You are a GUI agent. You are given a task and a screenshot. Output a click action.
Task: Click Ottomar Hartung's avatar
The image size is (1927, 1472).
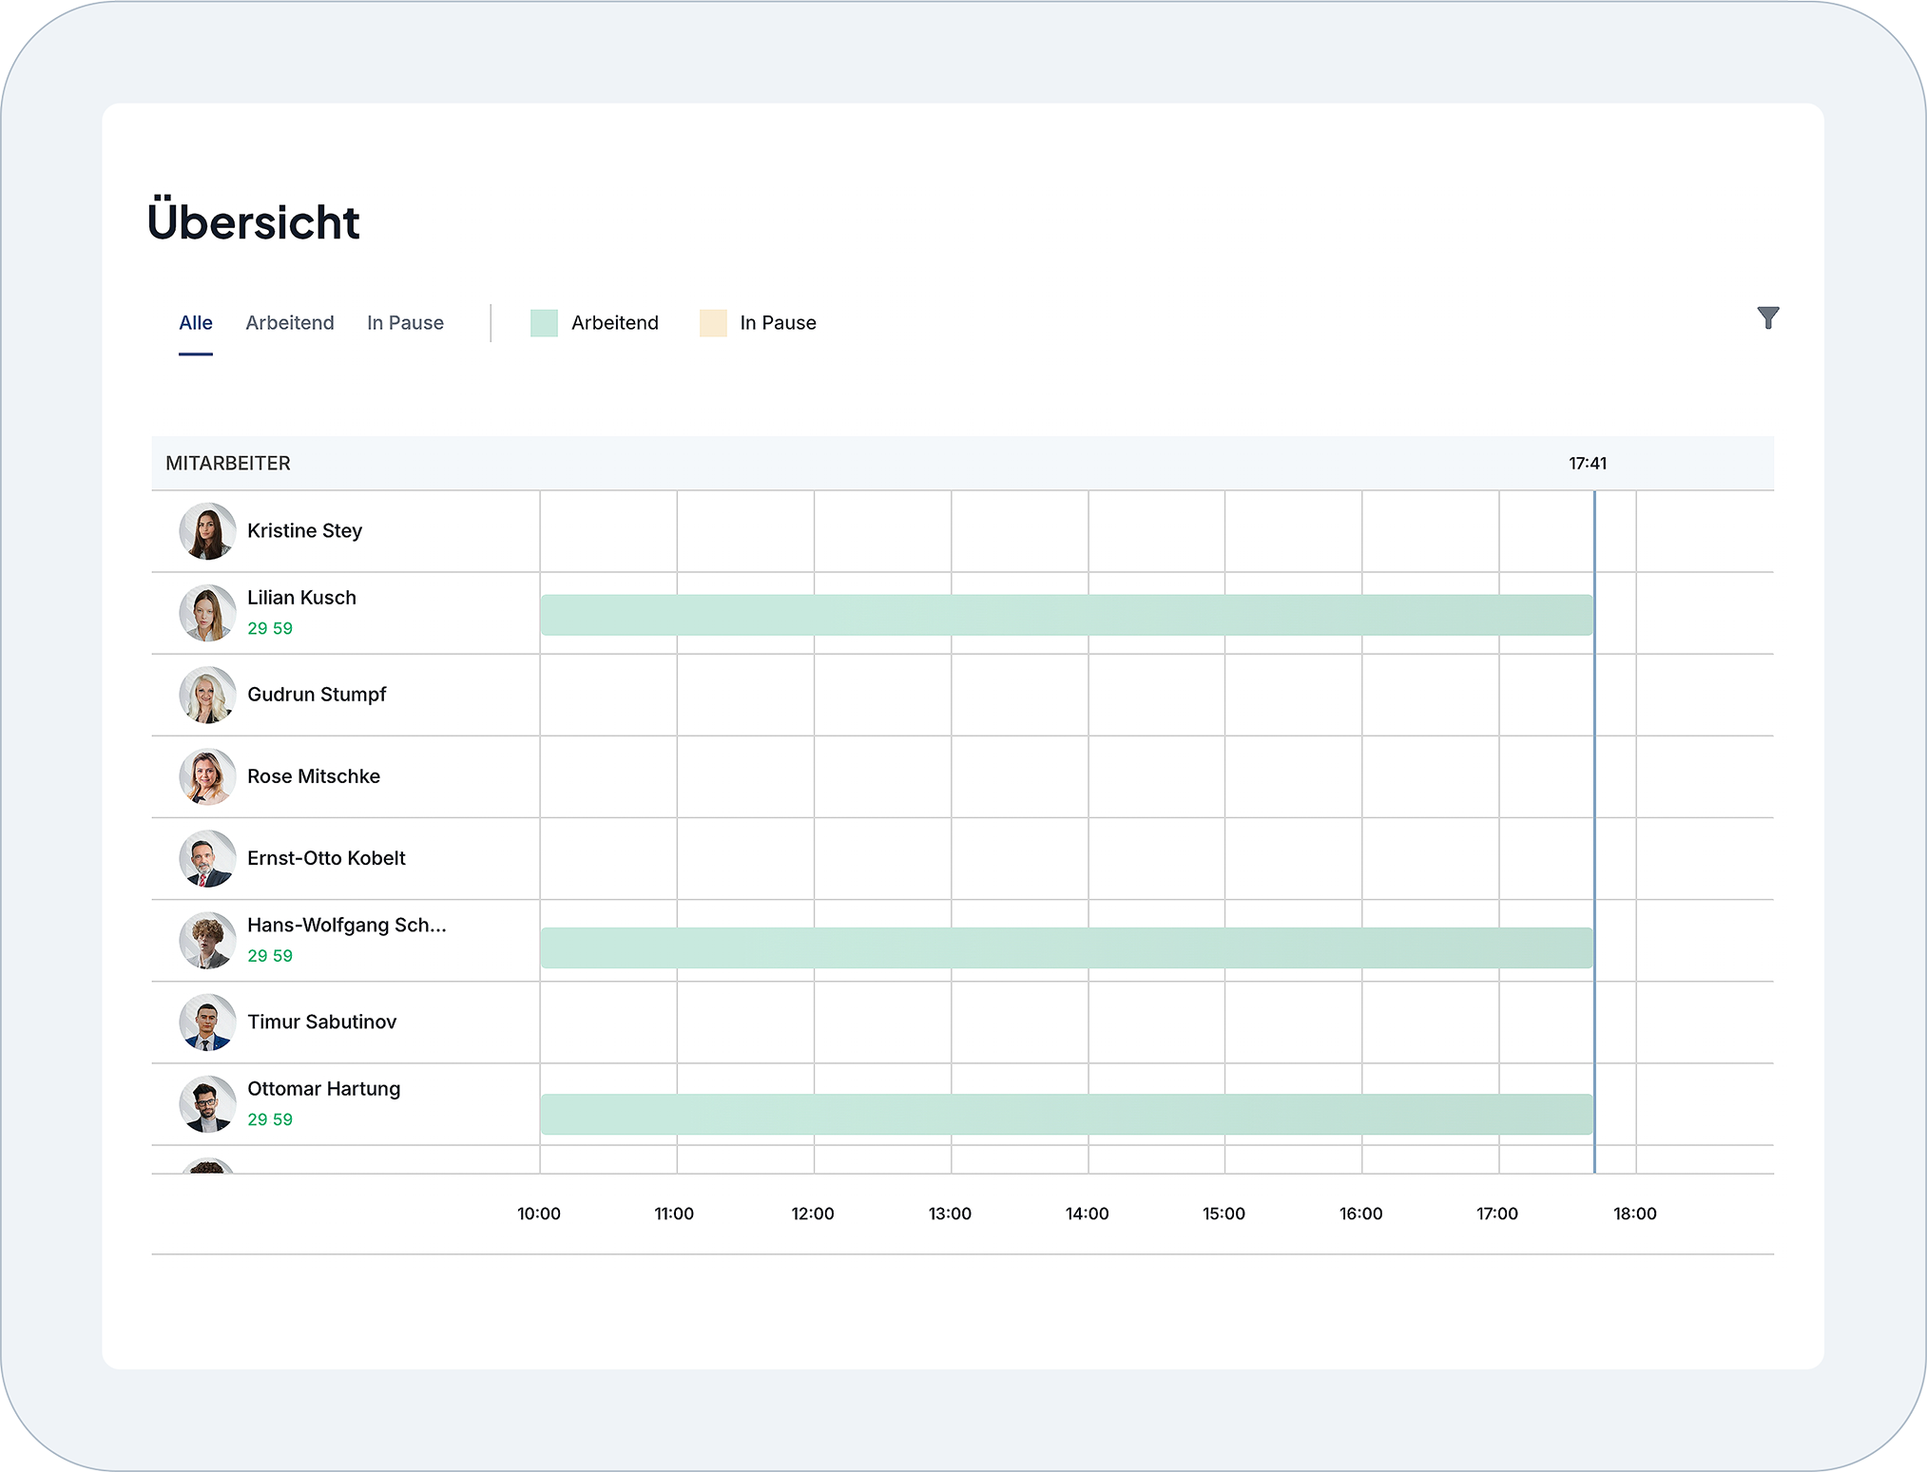(207, 1104)
